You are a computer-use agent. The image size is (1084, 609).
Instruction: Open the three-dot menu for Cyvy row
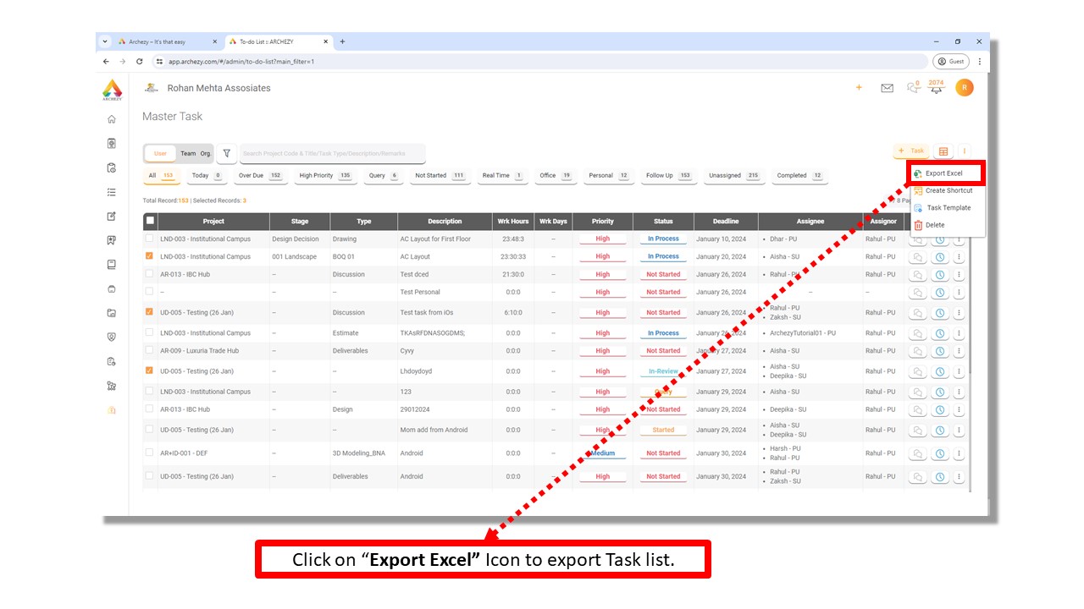tap(959, 350)
